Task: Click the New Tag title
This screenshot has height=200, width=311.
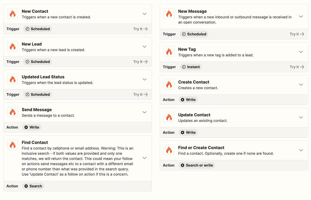Action: 187,49
